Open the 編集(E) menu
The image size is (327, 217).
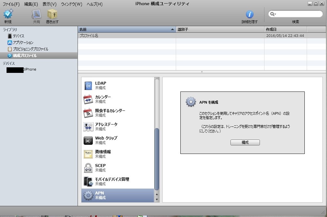pyautogui.click(x=31, y=4)
